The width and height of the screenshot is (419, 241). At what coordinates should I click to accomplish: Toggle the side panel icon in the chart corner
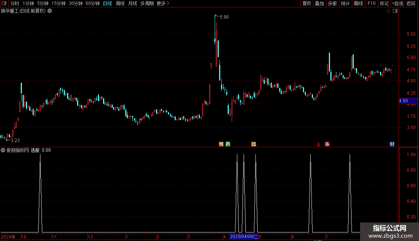pos(395,11)
